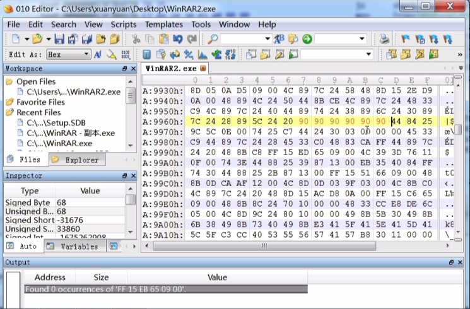470x309 pixels.
Task: Open the Goto address dropdown
Action: click(362, 38)
